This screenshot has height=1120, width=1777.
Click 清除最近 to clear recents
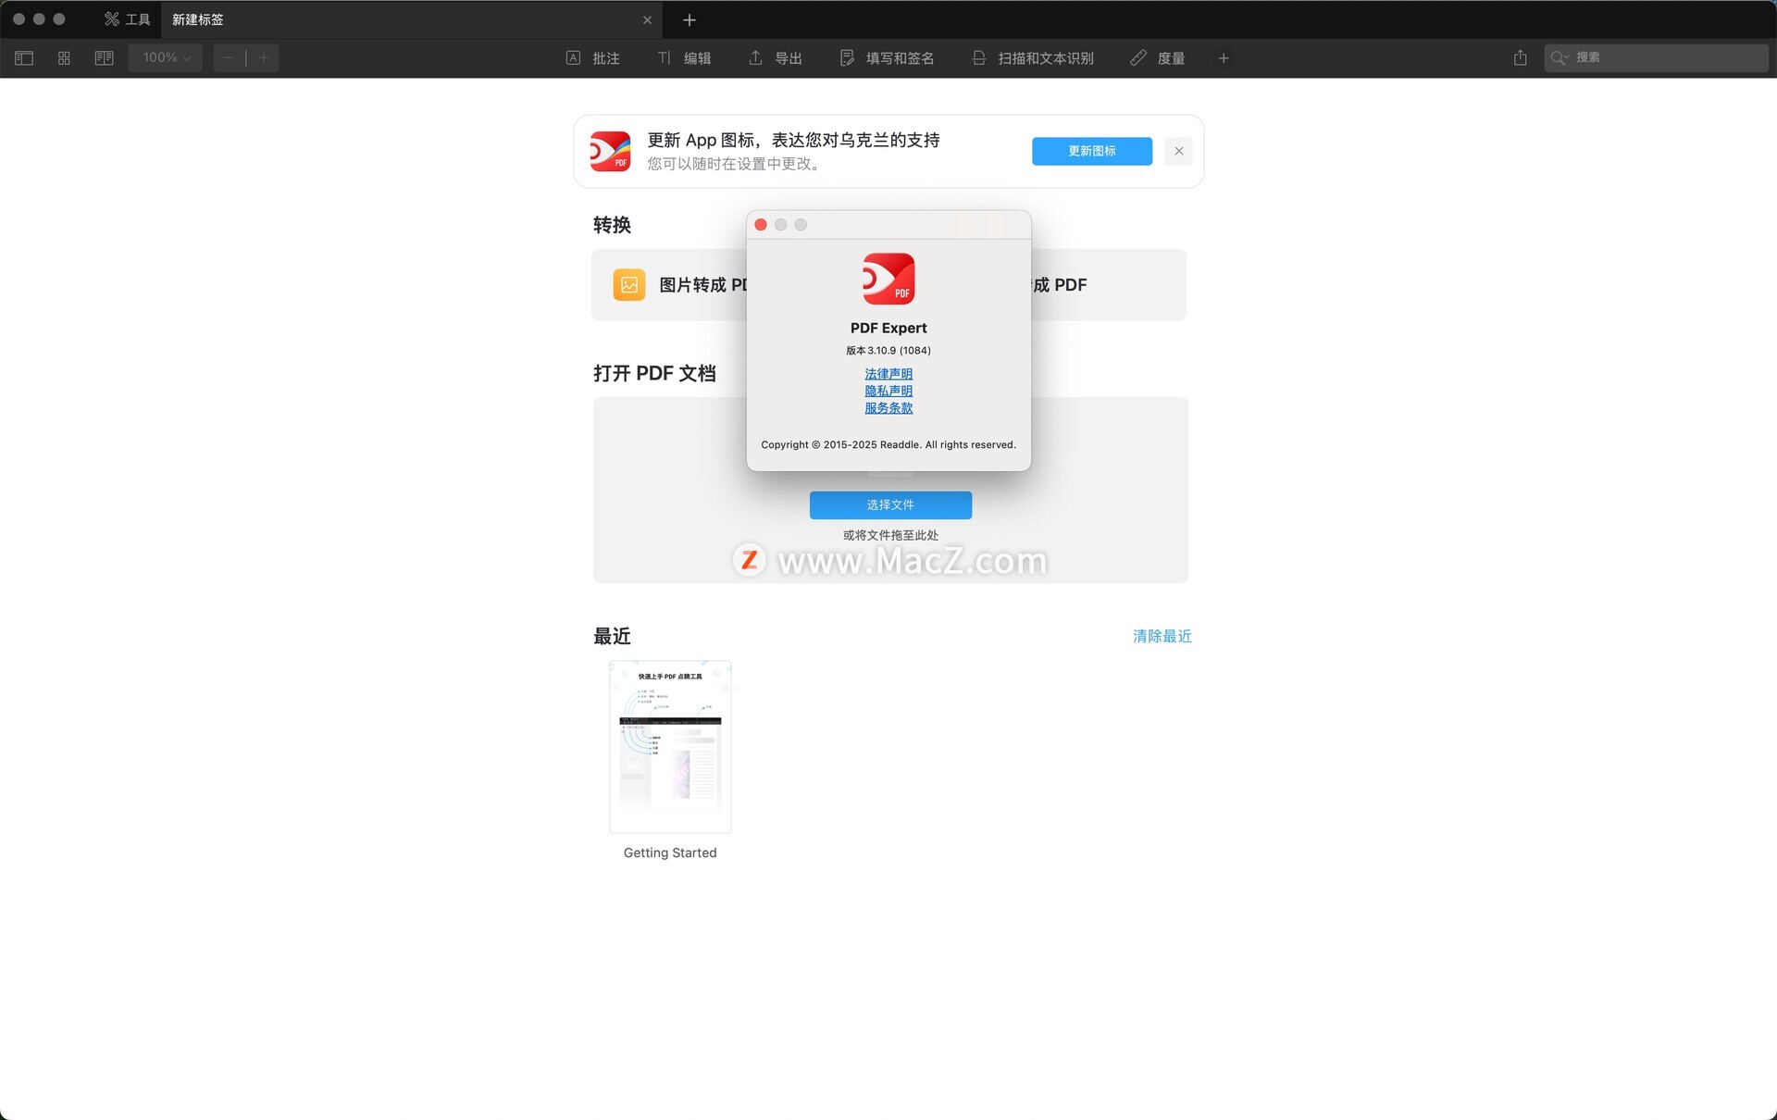click(x=1162, y=636)
